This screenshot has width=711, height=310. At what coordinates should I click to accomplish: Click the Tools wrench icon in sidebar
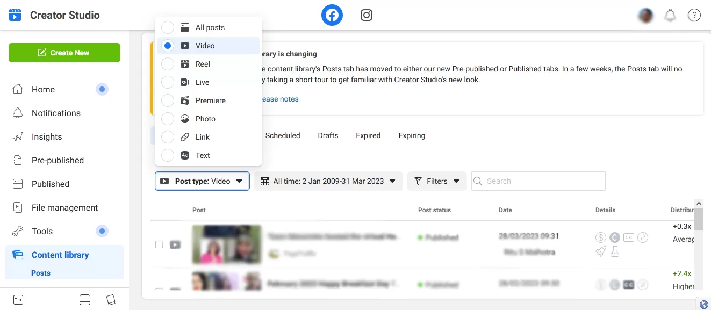(18, 231)
